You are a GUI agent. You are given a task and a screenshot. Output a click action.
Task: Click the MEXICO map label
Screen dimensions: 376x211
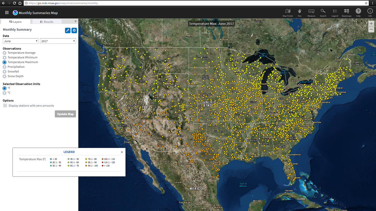[x=196, y=189]
